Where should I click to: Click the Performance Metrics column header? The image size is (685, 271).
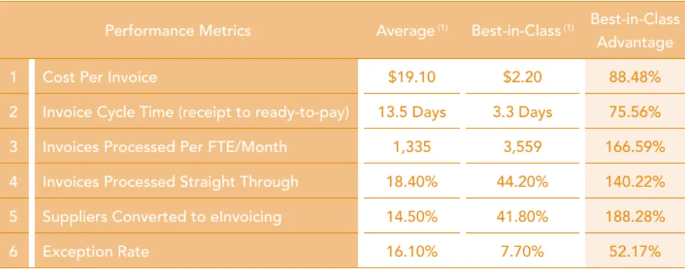(x=178, y=31)
